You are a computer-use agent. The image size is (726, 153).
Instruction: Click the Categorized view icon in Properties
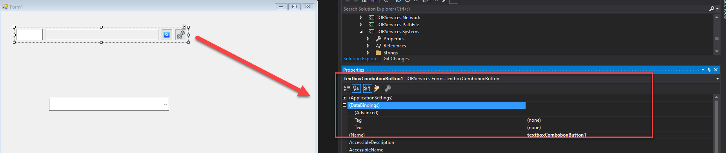[347, 88]
